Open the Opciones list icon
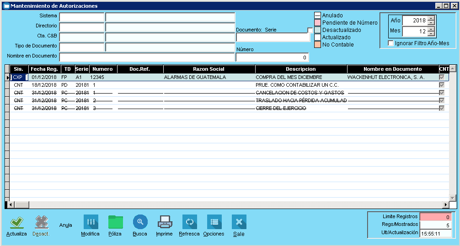Image resolution: width=460 pixels, height=246 pixels. [x=214, y=222]
